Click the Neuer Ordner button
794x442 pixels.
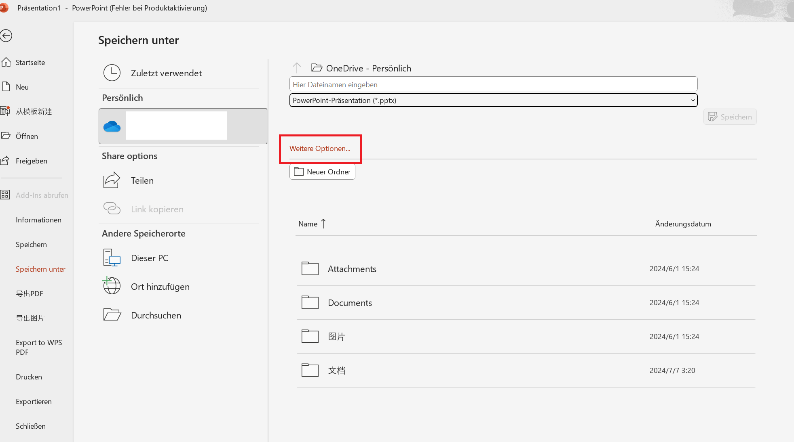(322, 172)
